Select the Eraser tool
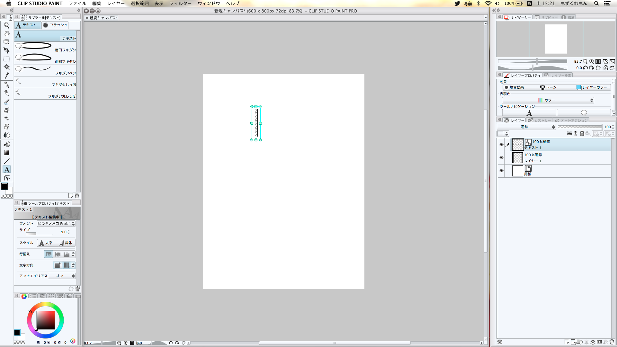The height and width of the screenshot is (347, 617). [6, 127]
